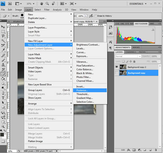Enable Erase to History checkbox

(96, 16)
